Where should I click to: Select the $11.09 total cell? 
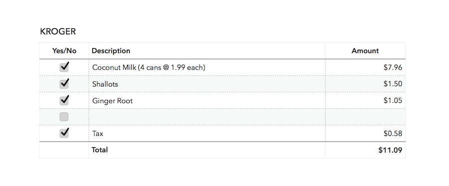pyautogui.click(x=365, y=150)
